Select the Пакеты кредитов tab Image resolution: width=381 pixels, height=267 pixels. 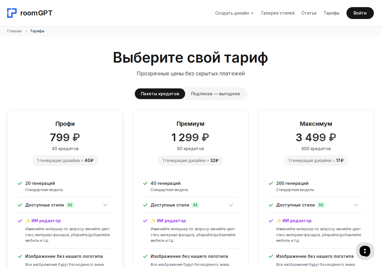click(160, 94)
